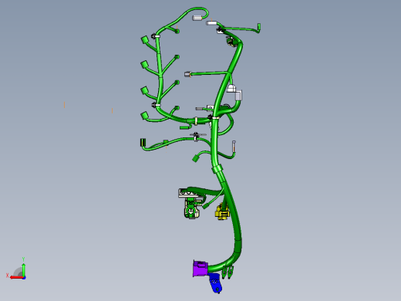The image size is (401, 301).
Task: Select the purple connector at harness bottom
Action: (x=200, y=269)
